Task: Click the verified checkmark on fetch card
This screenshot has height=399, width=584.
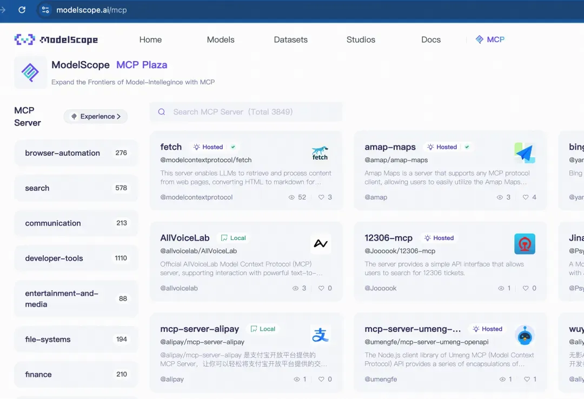Action: pyautogui.click(x=233, y=147)
